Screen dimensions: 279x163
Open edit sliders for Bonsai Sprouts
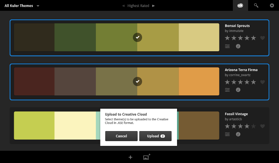click(227, 46)
